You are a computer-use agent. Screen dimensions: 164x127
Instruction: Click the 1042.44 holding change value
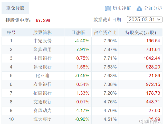pyautogui.click(x=152, y=58)
